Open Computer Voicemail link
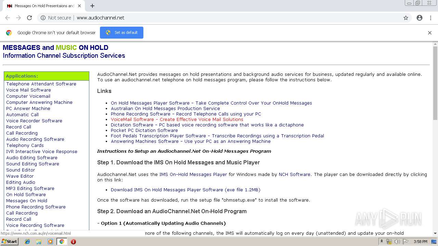438x246 pixels. (28, 96)
